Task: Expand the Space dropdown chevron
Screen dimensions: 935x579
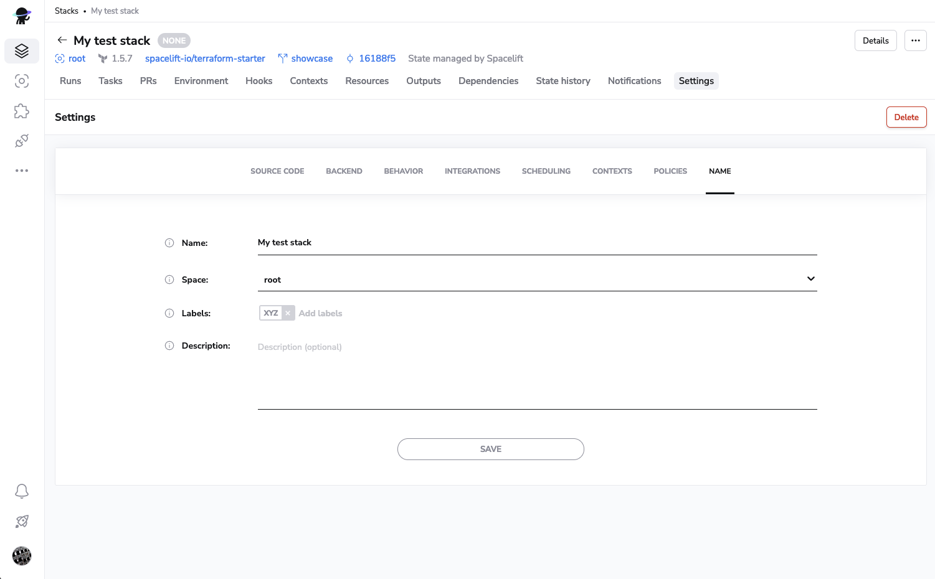Action: (810, 279)
